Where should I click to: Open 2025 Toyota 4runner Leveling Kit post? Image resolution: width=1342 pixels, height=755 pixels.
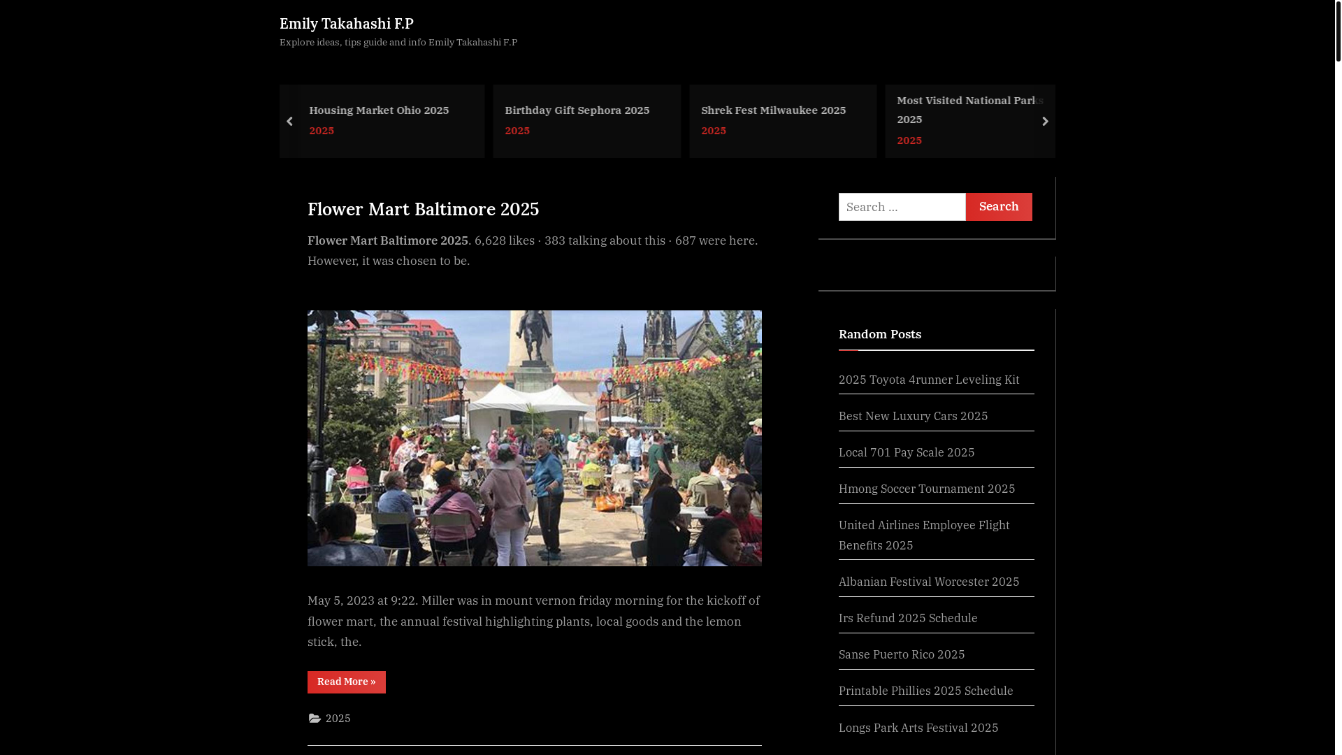[929, 380]
